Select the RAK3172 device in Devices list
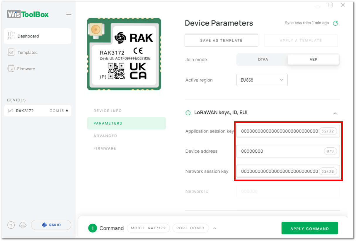The image size is (356, 241). (x=38, y=111)
